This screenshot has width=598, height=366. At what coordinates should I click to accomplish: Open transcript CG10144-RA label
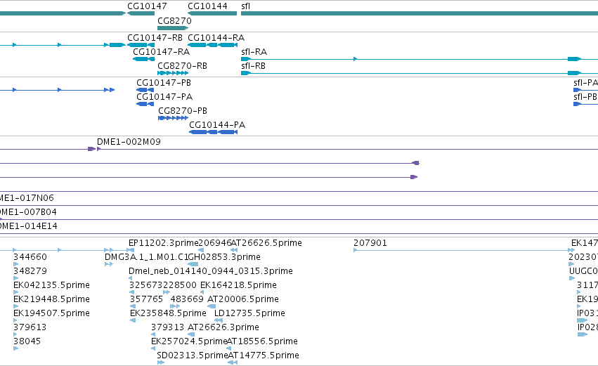pos(216,38)
